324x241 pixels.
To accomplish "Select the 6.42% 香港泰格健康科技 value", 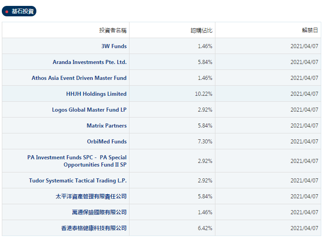I will point(205,228).
